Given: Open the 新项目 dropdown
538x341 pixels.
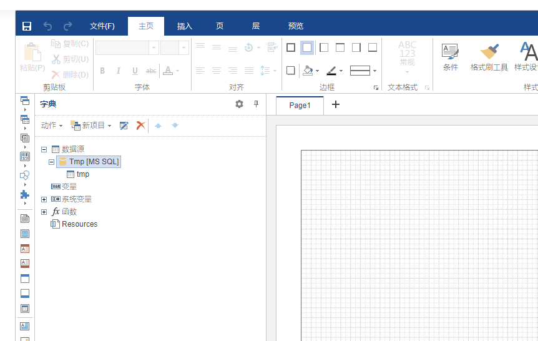Looking at the screenshot, I should 91,126.
